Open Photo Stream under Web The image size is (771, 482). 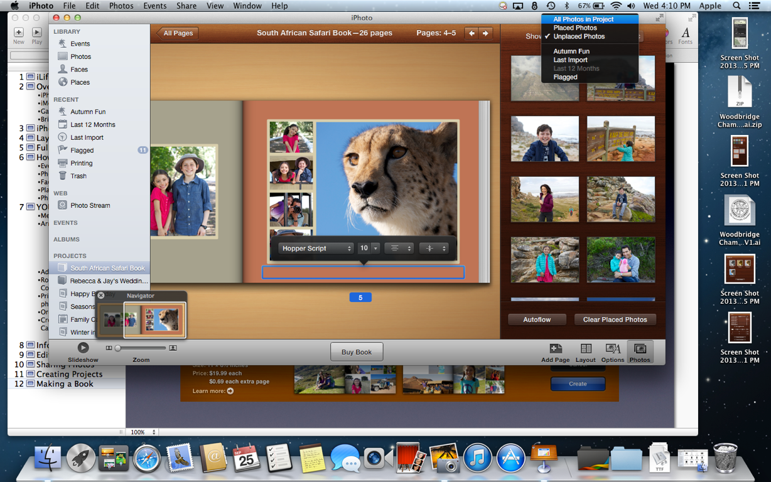coord(90,205)
